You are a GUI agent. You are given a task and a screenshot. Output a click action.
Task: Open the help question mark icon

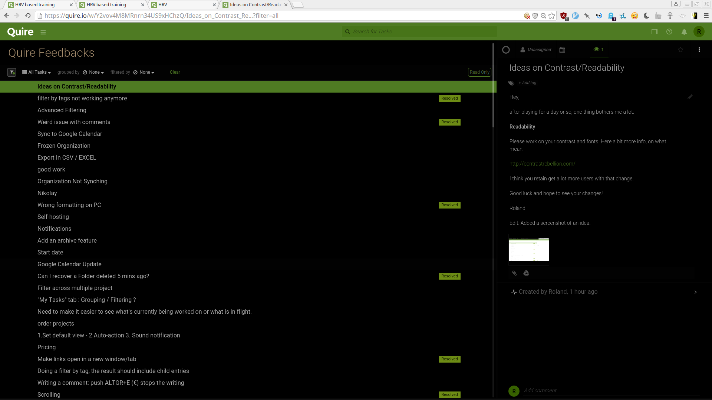point(669,32)
